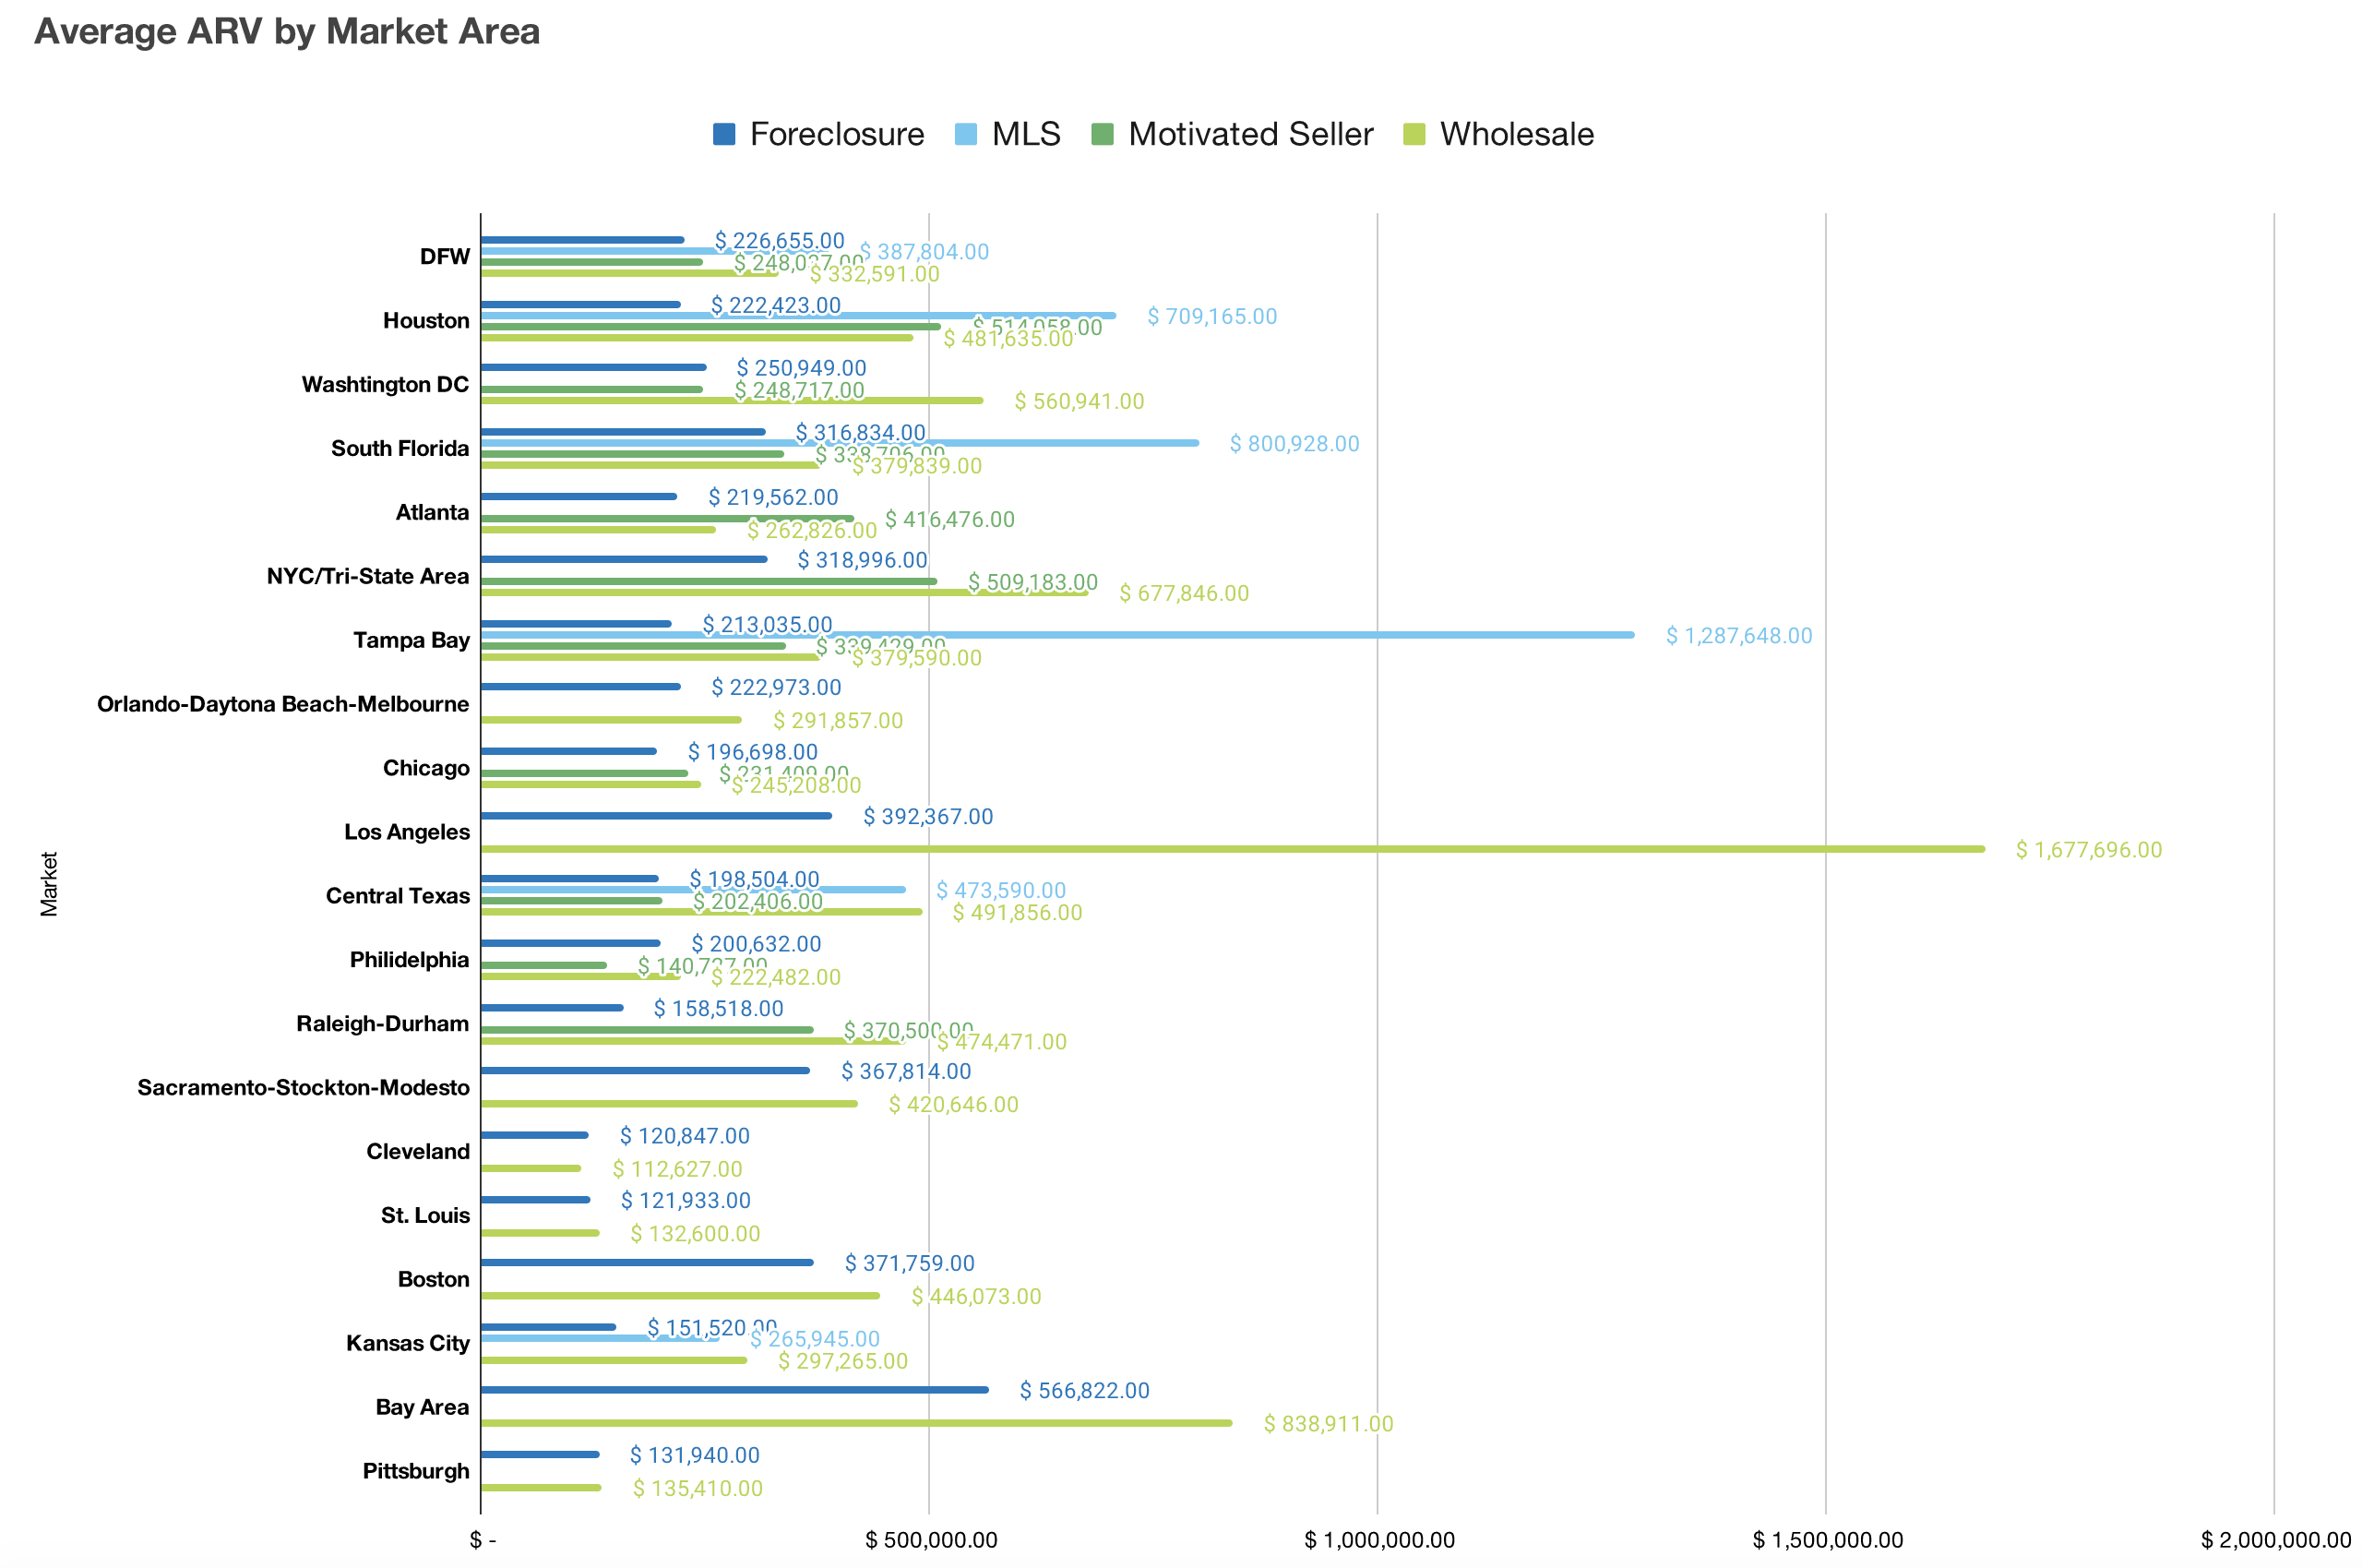The height and width of the screenshot is (1568, 2362).
Task: Click the Boston wholesale bar
Action: coord(680,1296)
